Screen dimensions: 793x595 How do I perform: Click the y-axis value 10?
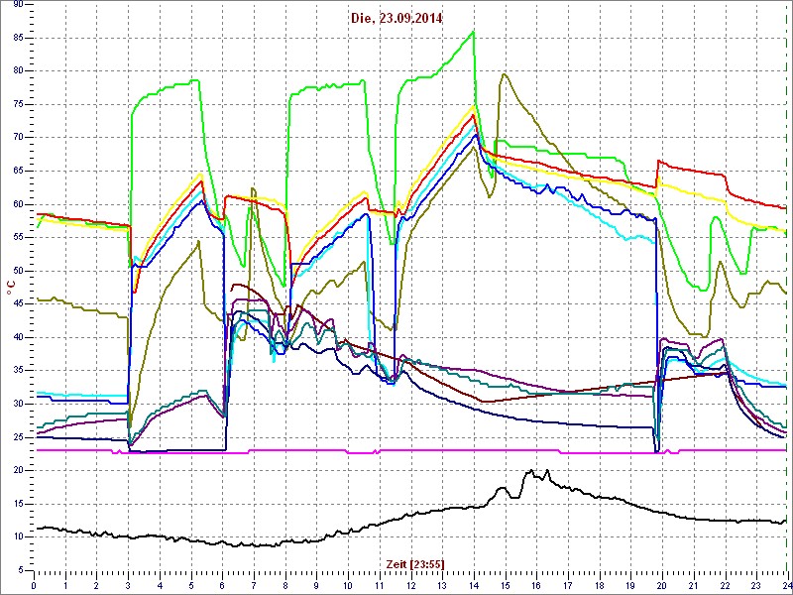point(17,536)
